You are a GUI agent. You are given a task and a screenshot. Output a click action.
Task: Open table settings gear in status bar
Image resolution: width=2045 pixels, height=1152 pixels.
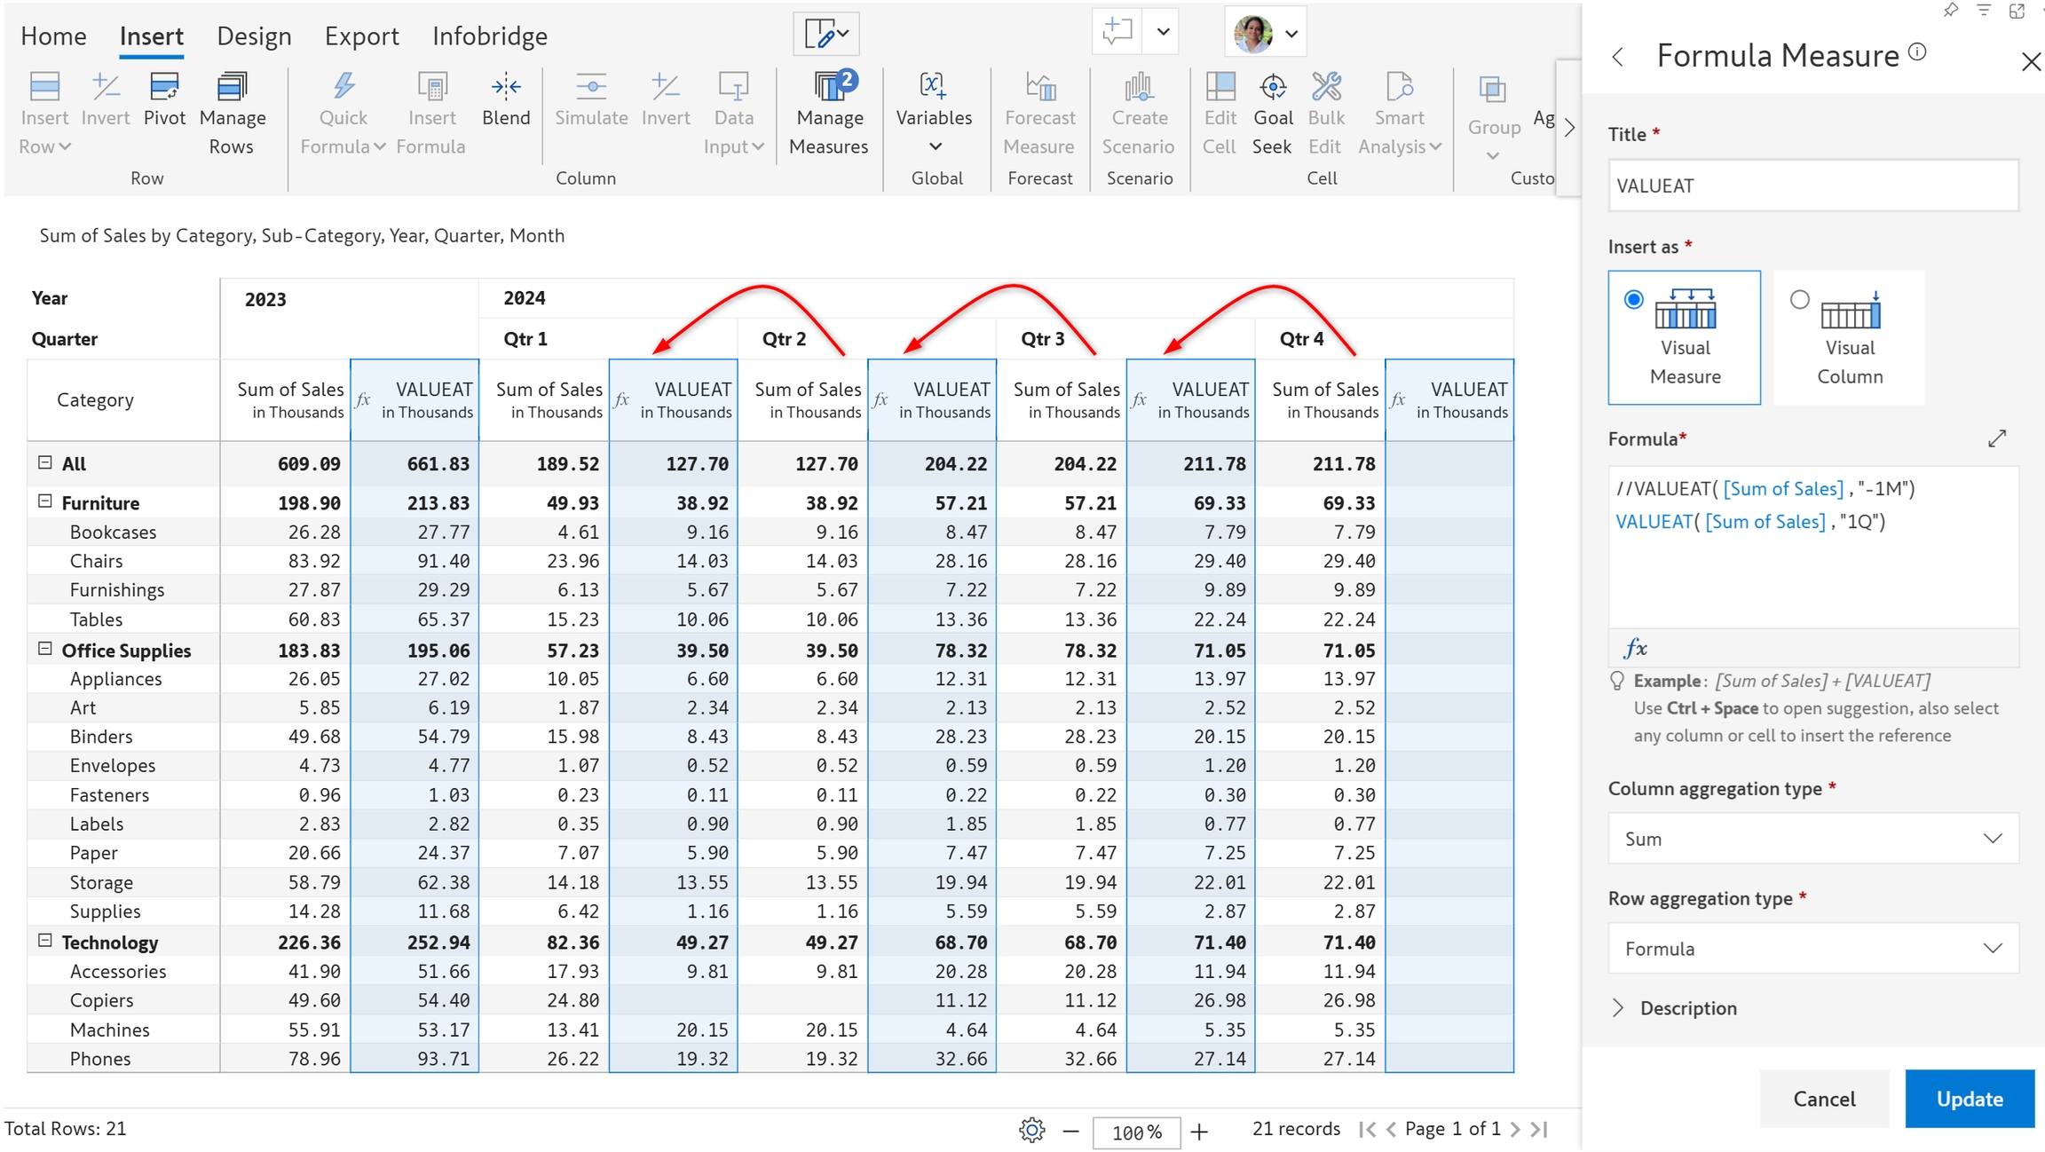(x=1031, y=1130)
